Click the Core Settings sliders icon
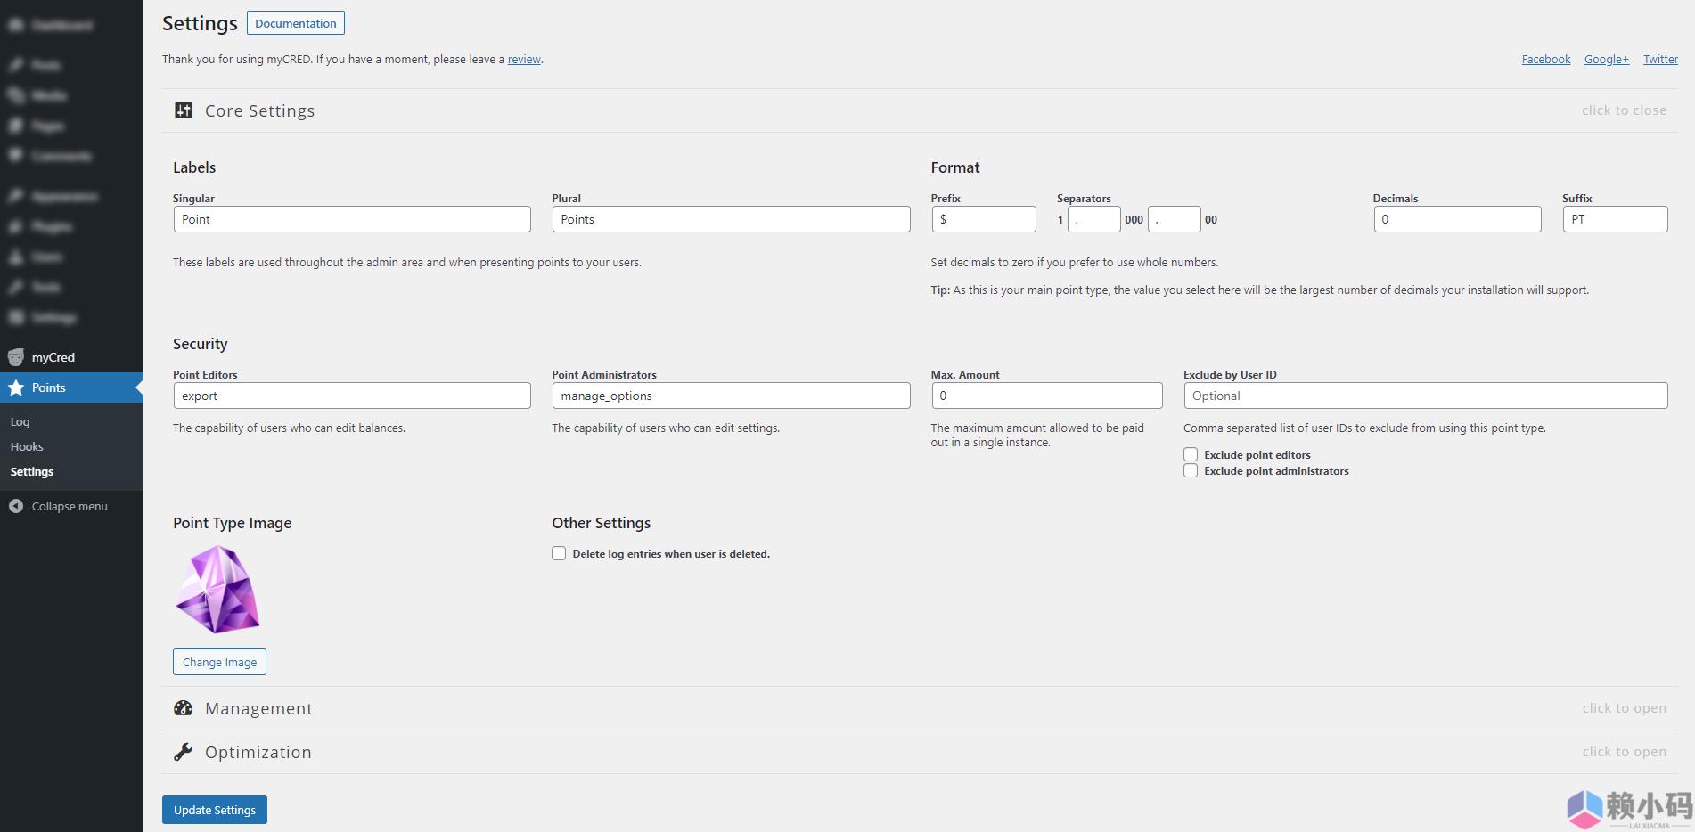 click(x=184, y=110)
